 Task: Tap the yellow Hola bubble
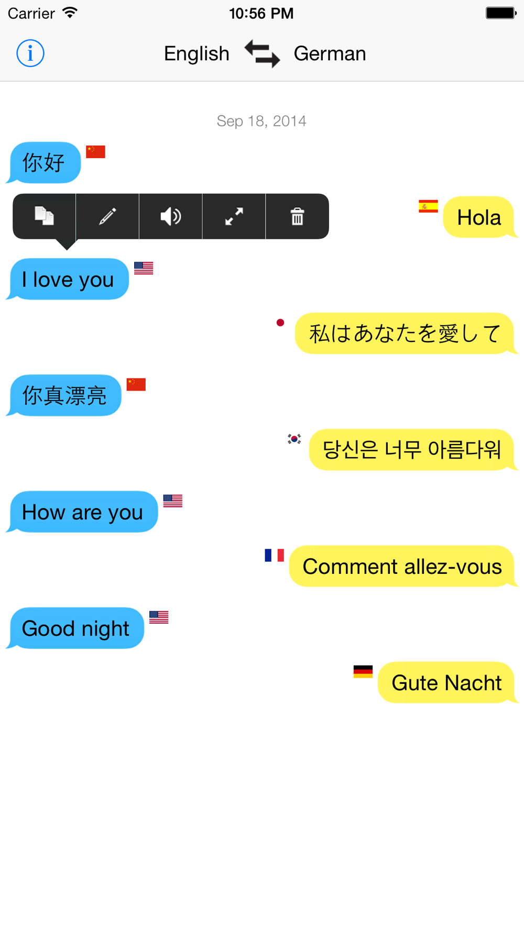click(479, 217)
